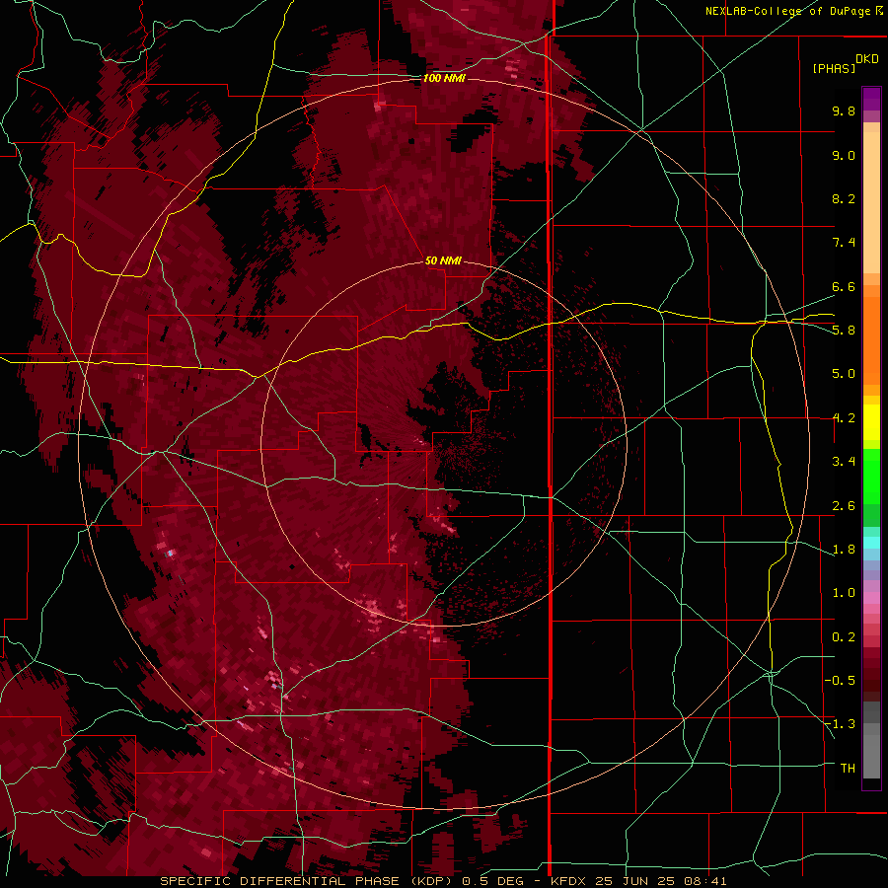Pick the purple top segment of color bar
This screenshot has width=888, height=888.
[871, 99]
